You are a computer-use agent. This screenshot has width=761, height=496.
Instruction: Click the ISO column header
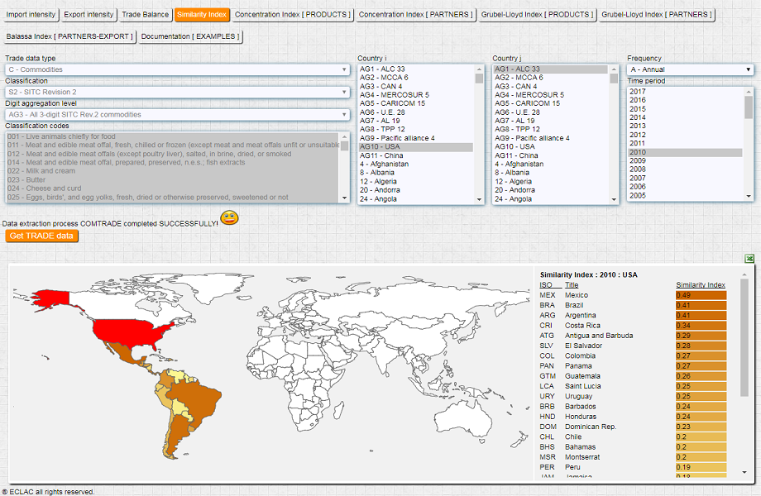pyautogui.click(x=546, y=284)
